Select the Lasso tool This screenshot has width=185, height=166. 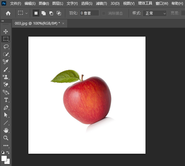click(6, 47)
